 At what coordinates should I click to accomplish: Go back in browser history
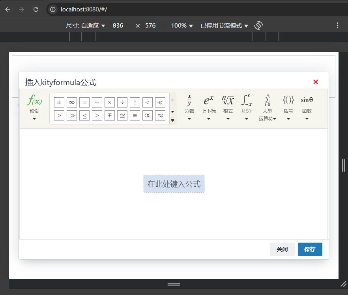click(x=7, y=9)
